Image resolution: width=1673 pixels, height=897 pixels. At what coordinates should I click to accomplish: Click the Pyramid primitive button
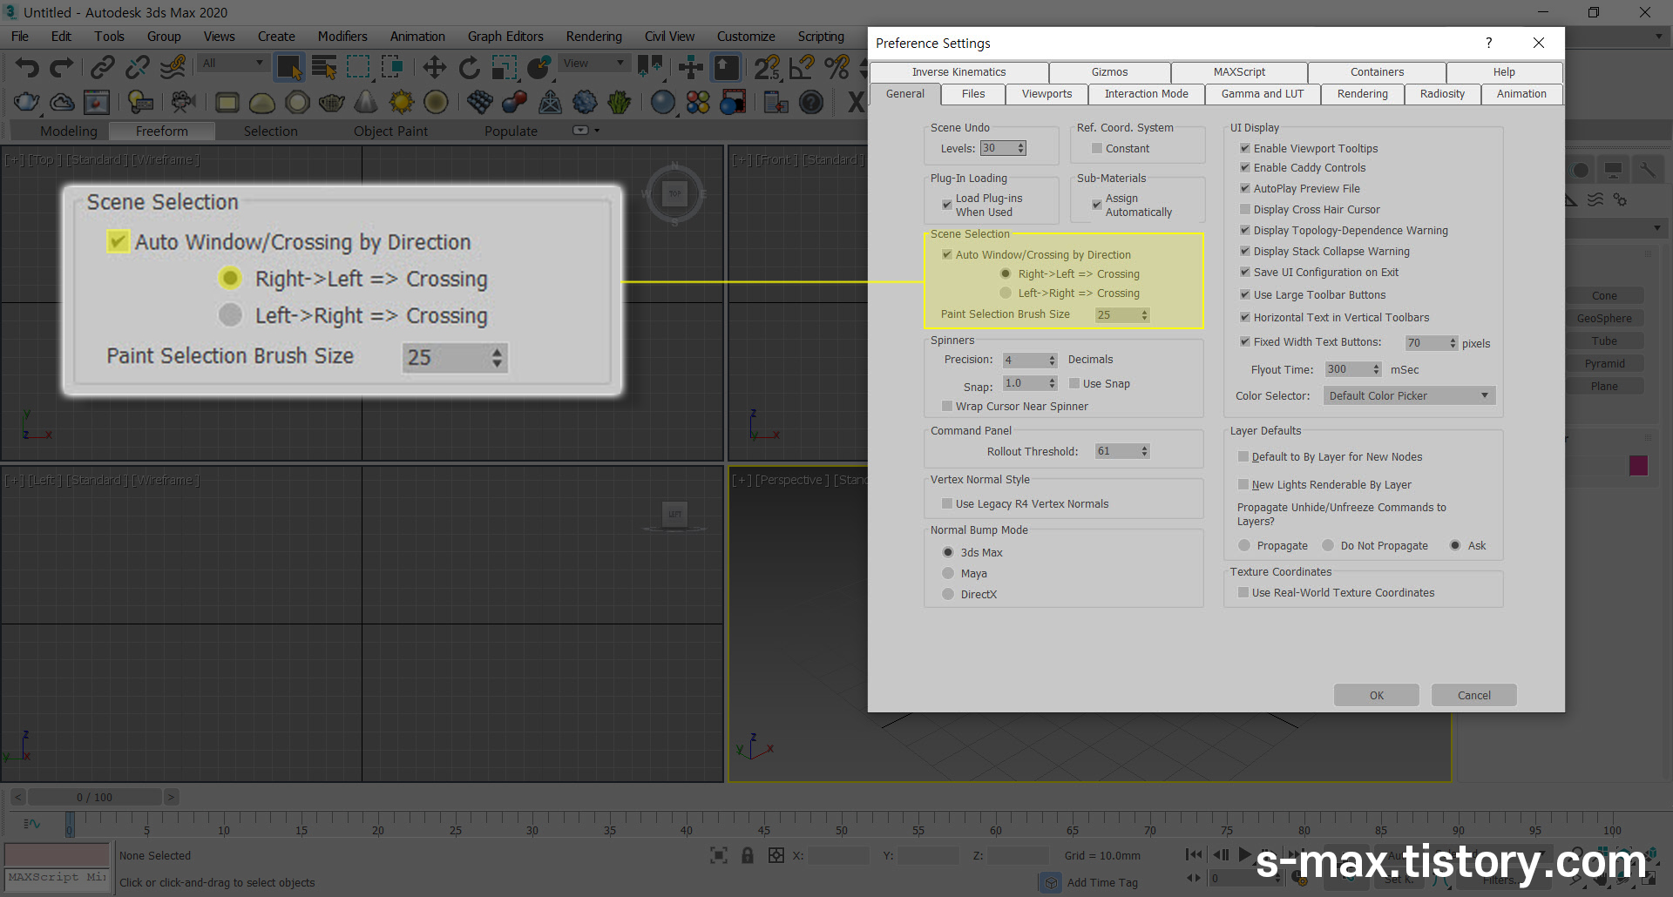pyautogui.click(x=1604, y=364)
